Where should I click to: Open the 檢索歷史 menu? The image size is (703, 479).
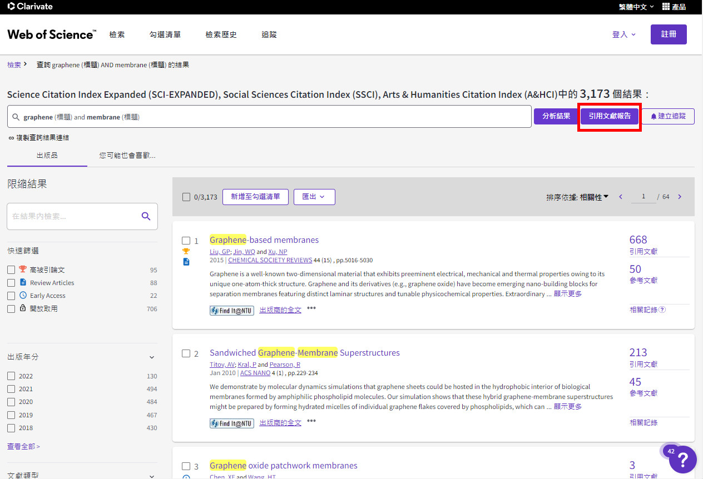[221, 34]
